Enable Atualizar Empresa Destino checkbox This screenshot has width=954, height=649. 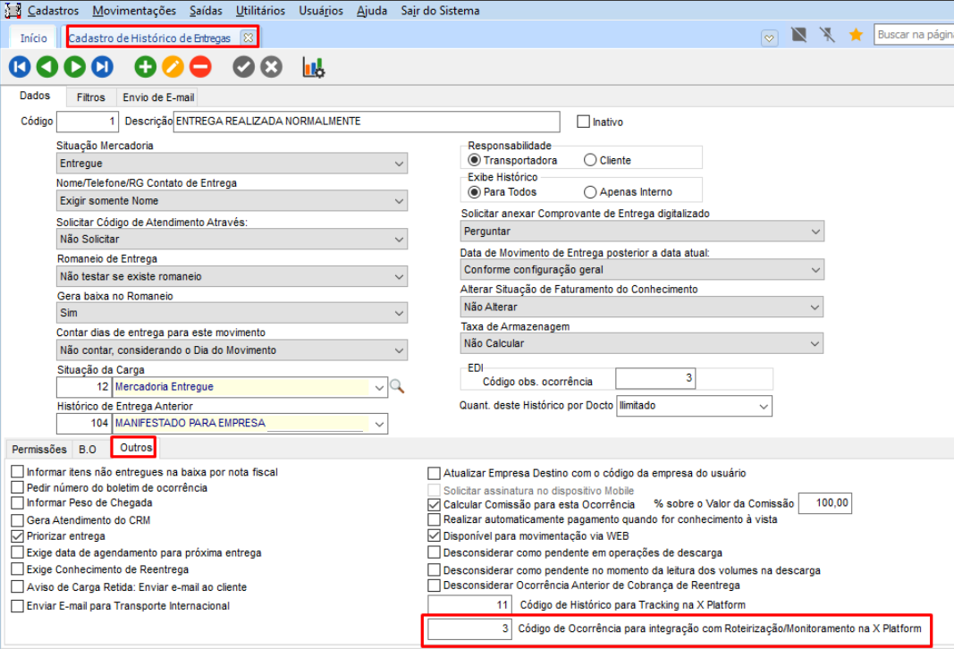[x=434, y=473]
